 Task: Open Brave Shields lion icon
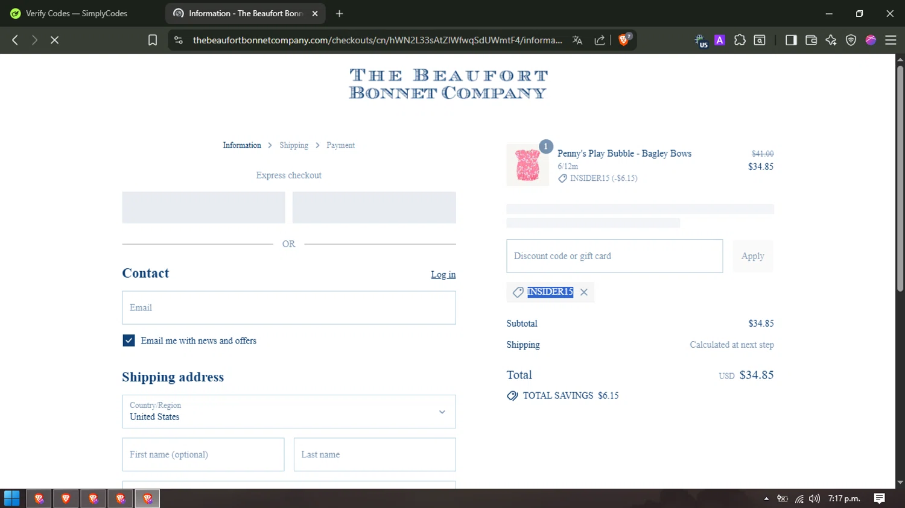tap(624, 40)
